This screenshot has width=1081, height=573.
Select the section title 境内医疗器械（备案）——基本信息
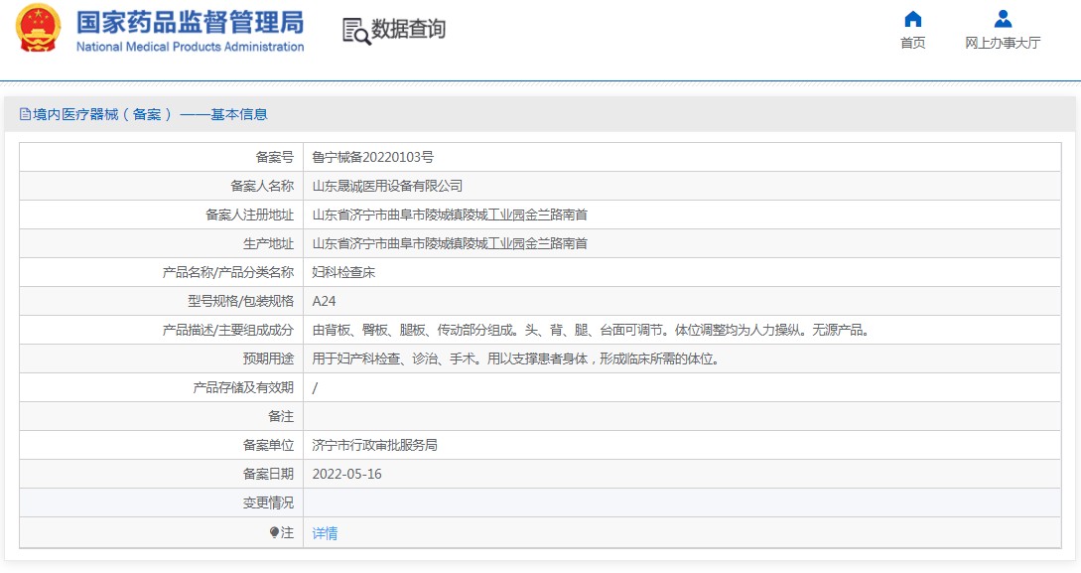pos(150,114)
